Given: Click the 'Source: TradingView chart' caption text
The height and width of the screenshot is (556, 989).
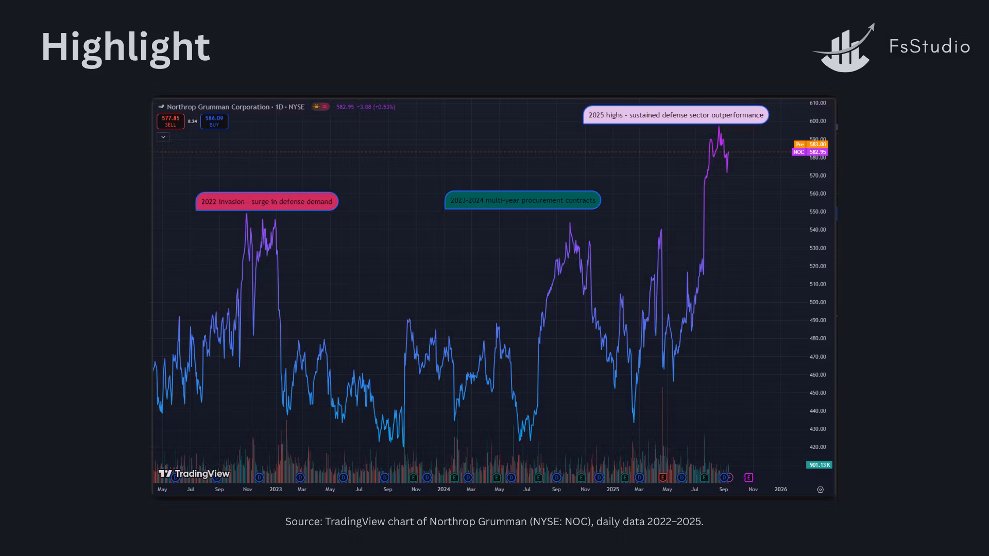Looking at the screenshot, I should click(x=494, y=522).
